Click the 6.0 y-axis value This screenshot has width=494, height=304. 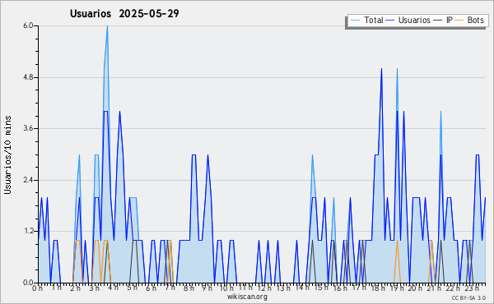28,25
